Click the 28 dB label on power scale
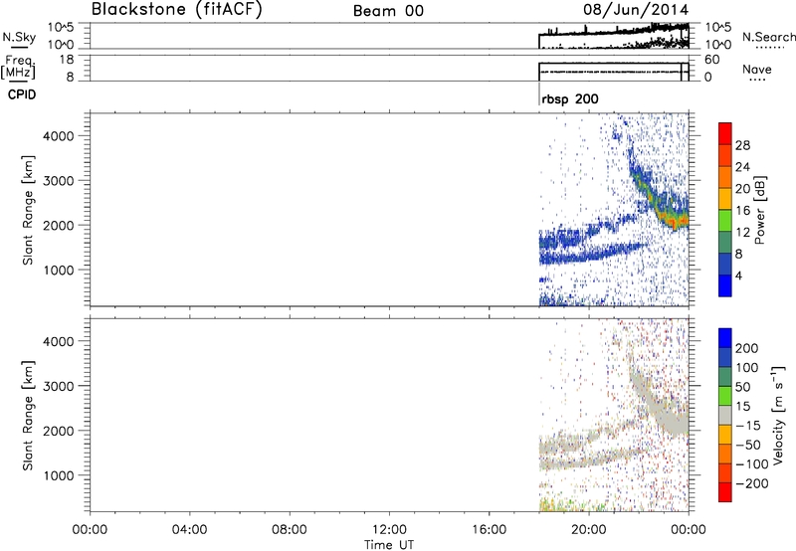 pos(742,145)
